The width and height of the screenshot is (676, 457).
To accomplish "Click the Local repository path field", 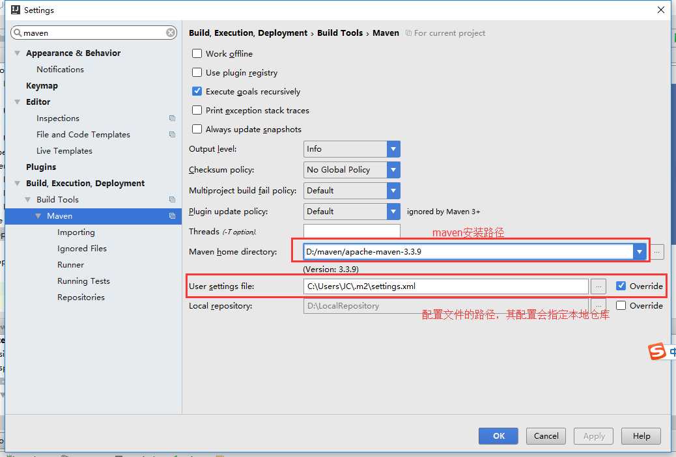I will (x=445, y=306).
